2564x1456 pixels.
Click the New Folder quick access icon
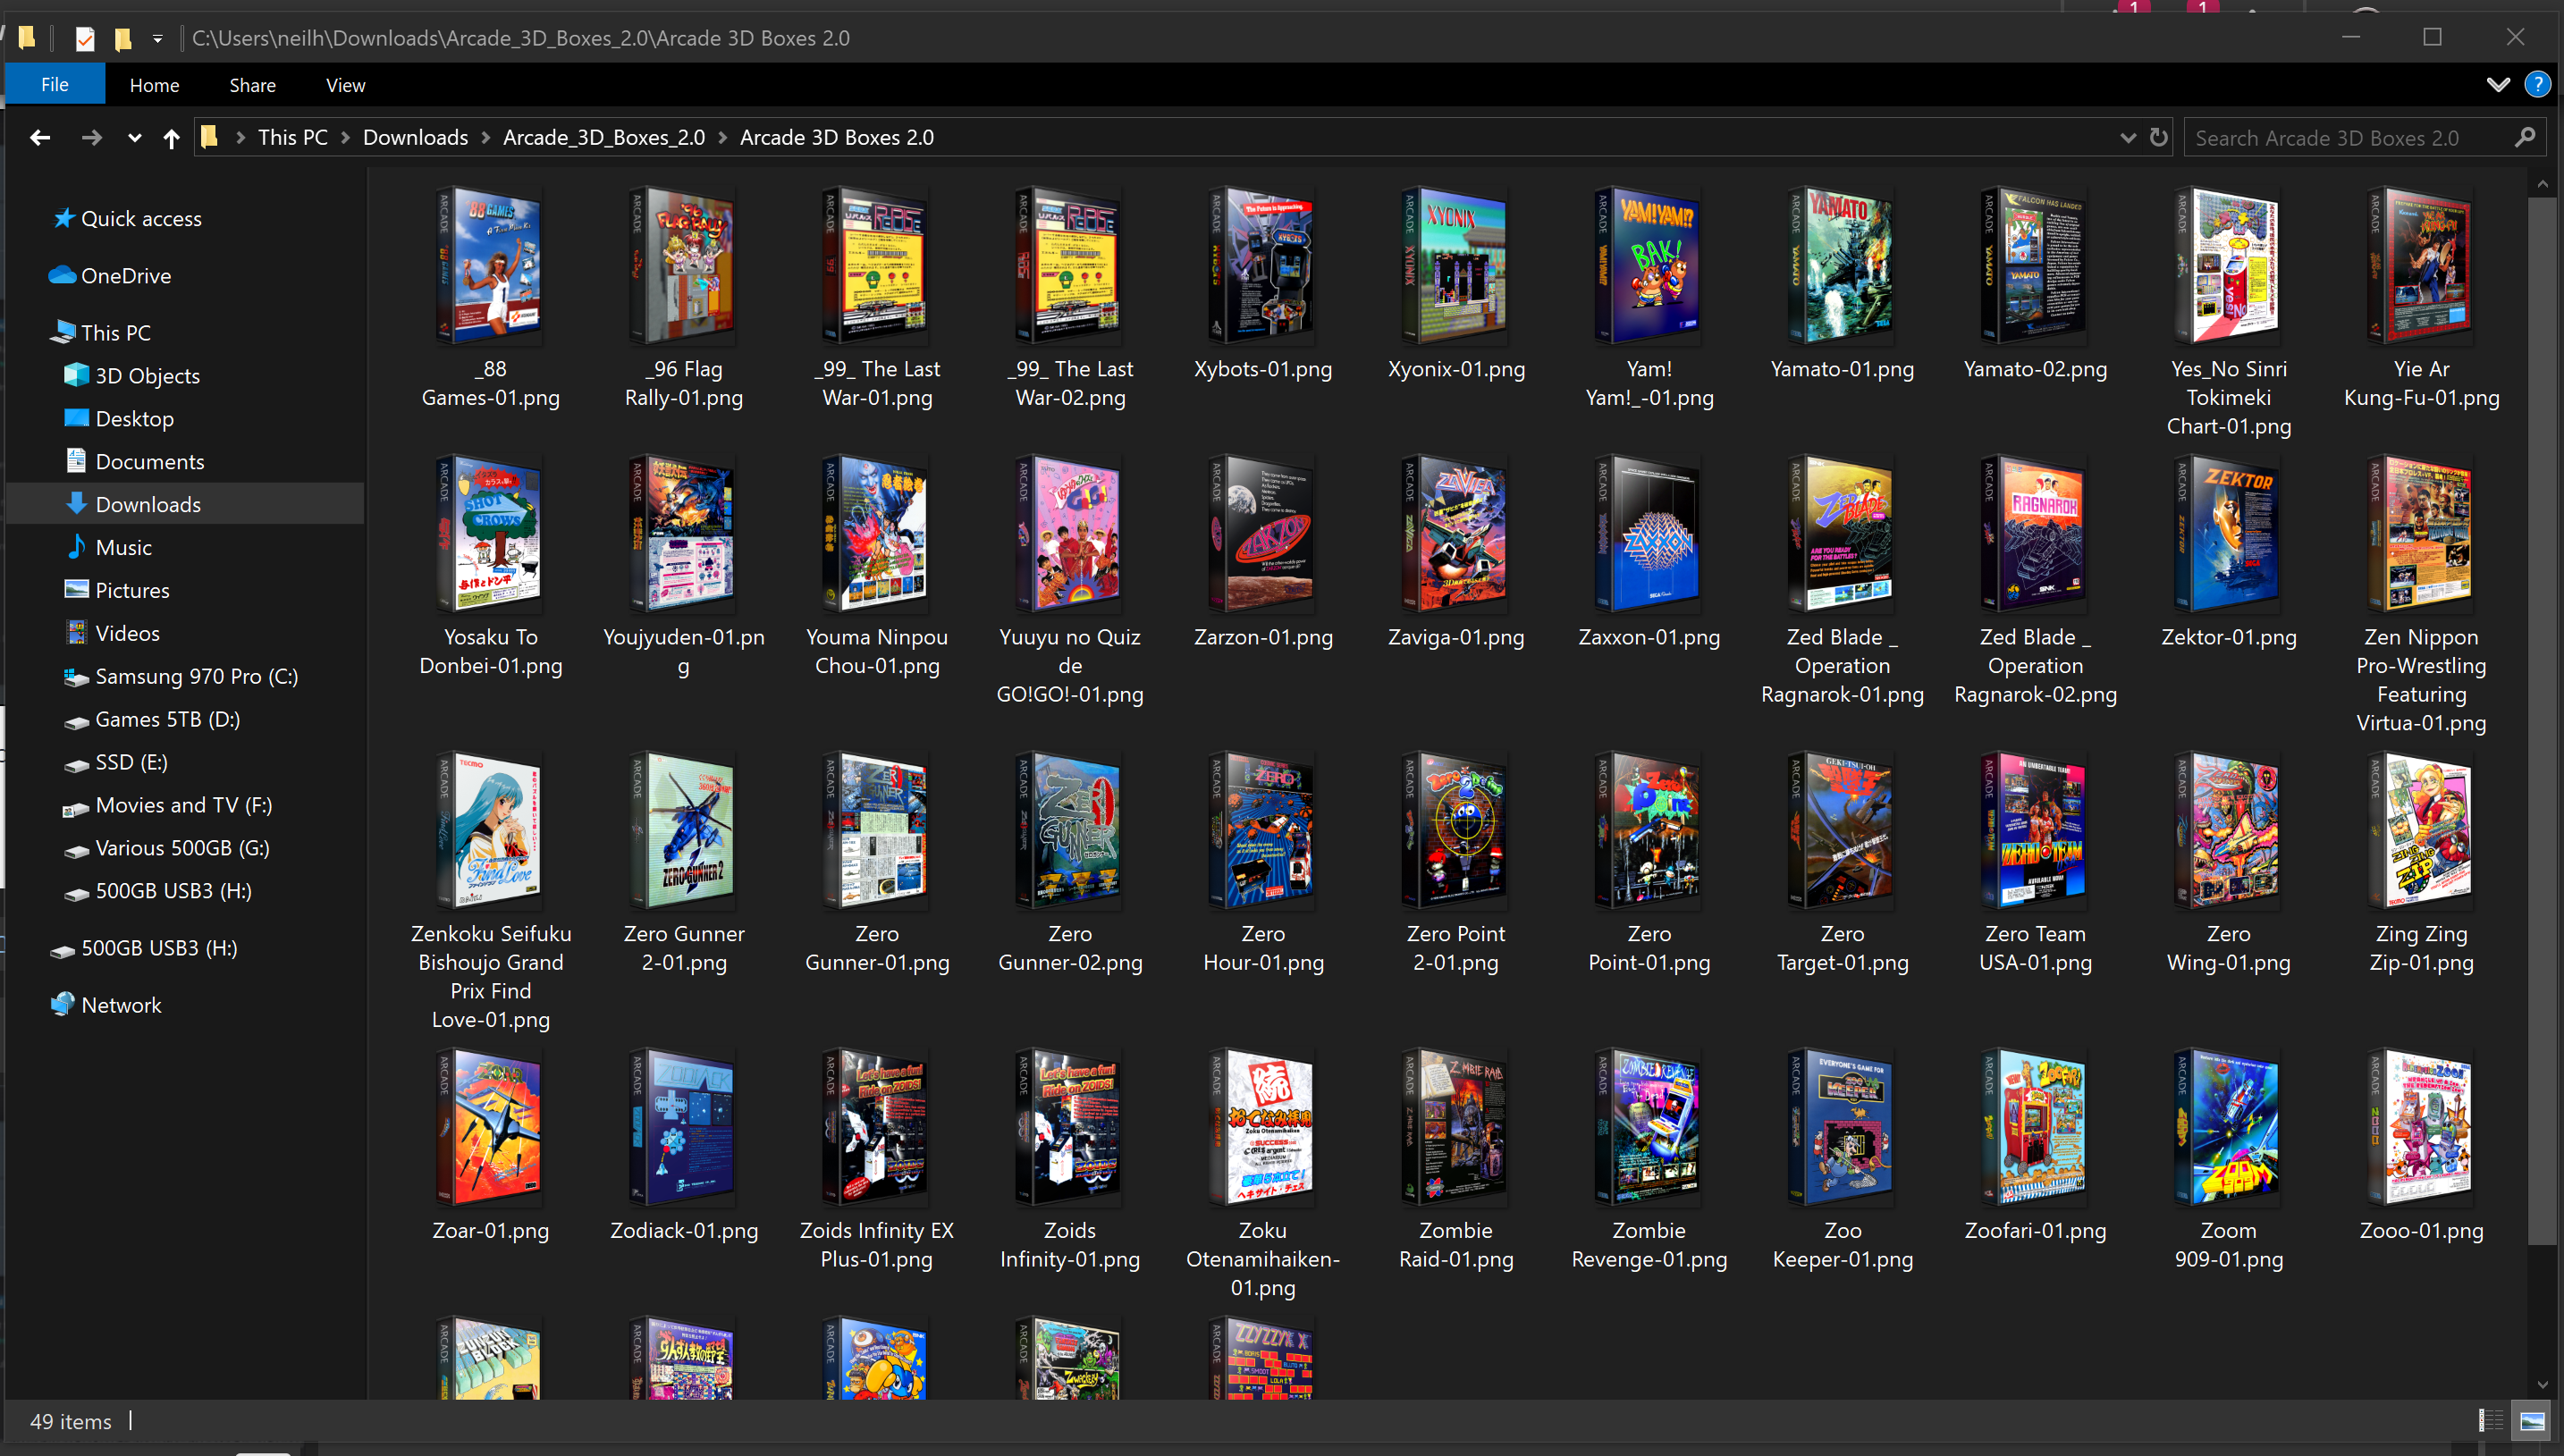(123, 38)
